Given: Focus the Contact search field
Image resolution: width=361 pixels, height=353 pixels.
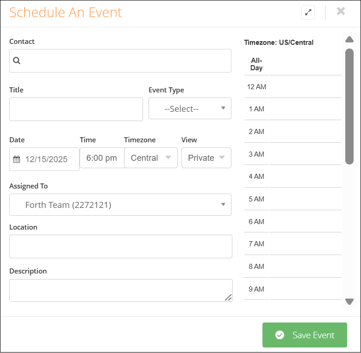Looking at the screenshot, I should (120, 61).
